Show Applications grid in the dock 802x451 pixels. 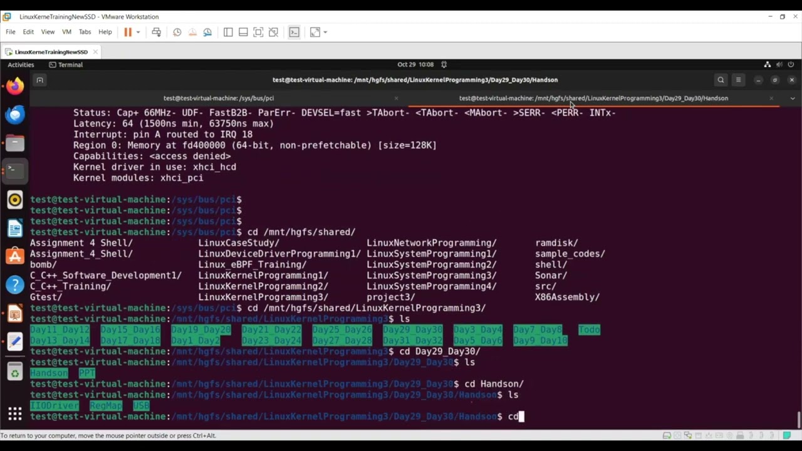(x=15, y=413)
